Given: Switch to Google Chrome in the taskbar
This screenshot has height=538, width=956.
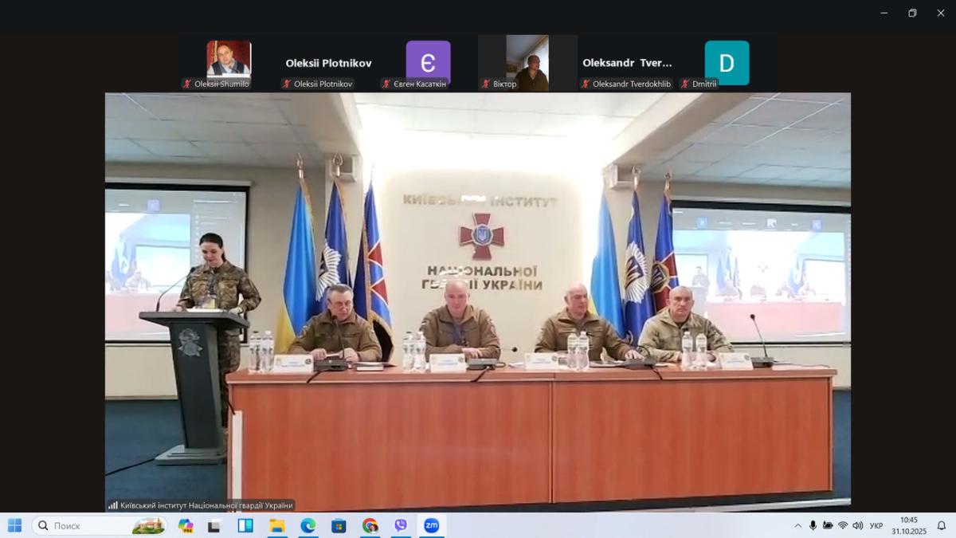Looking at the screenshot, I should coord(370,525).
